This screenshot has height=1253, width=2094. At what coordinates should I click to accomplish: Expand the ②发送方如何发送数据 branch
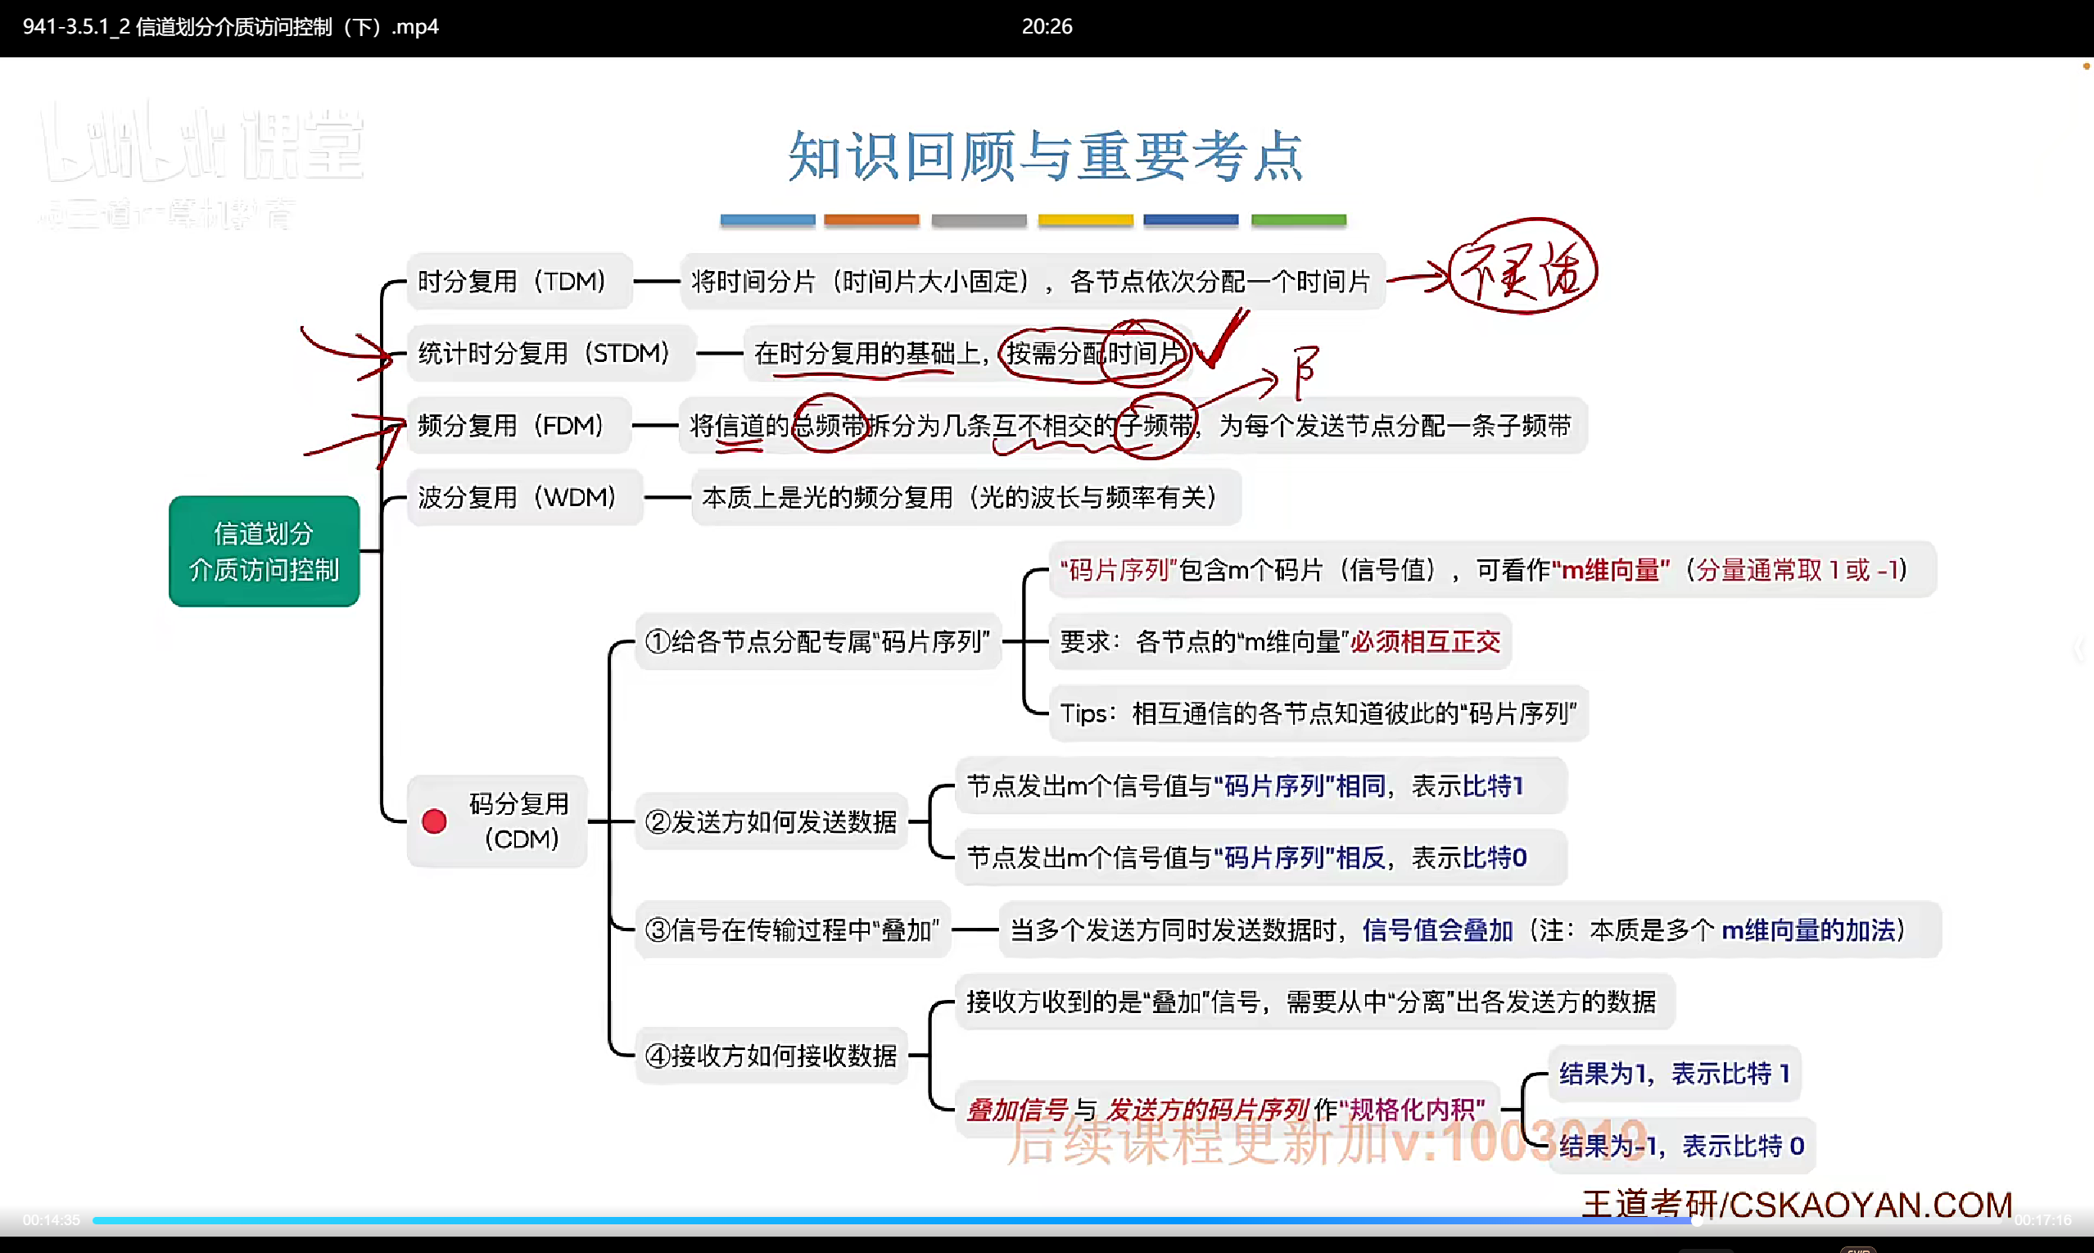pos(771,821)
